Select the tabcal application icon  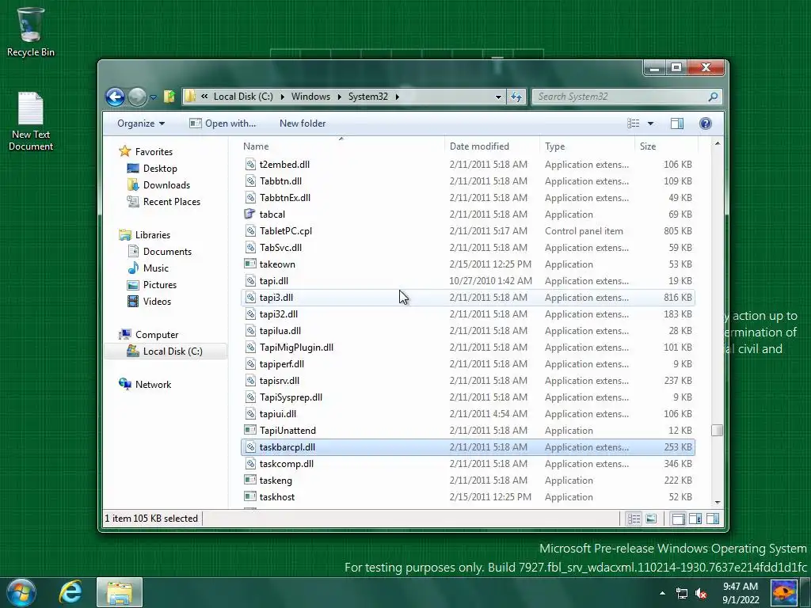coord(250,214)
